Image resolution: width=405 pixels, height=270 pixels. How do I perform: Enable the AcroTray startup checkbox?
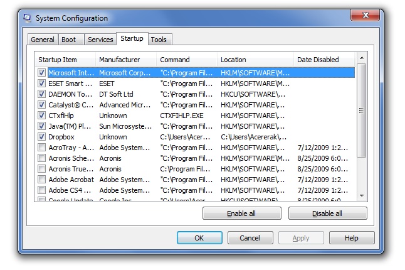tap(41, 148)
